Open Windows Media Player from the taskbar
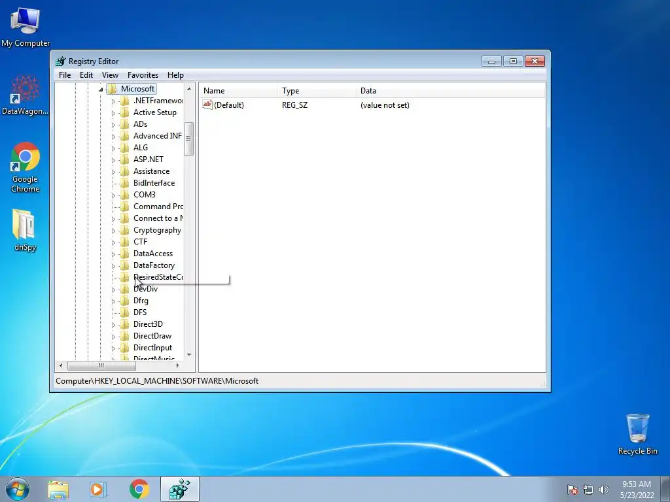The image size is (670, 502). [x=98, y=490]
